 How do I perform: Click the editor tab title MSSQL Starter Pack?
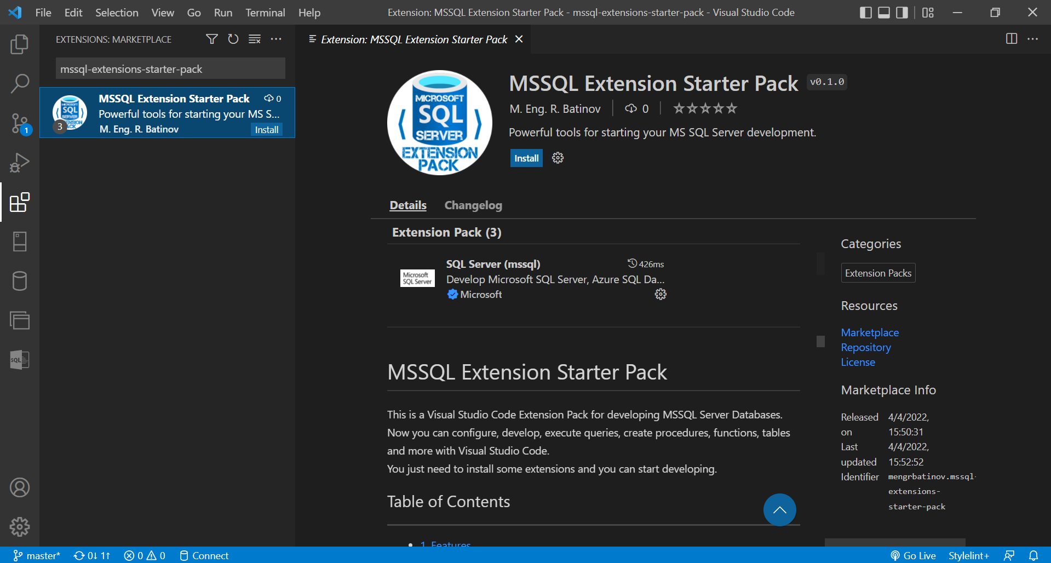tap(414, 39)
